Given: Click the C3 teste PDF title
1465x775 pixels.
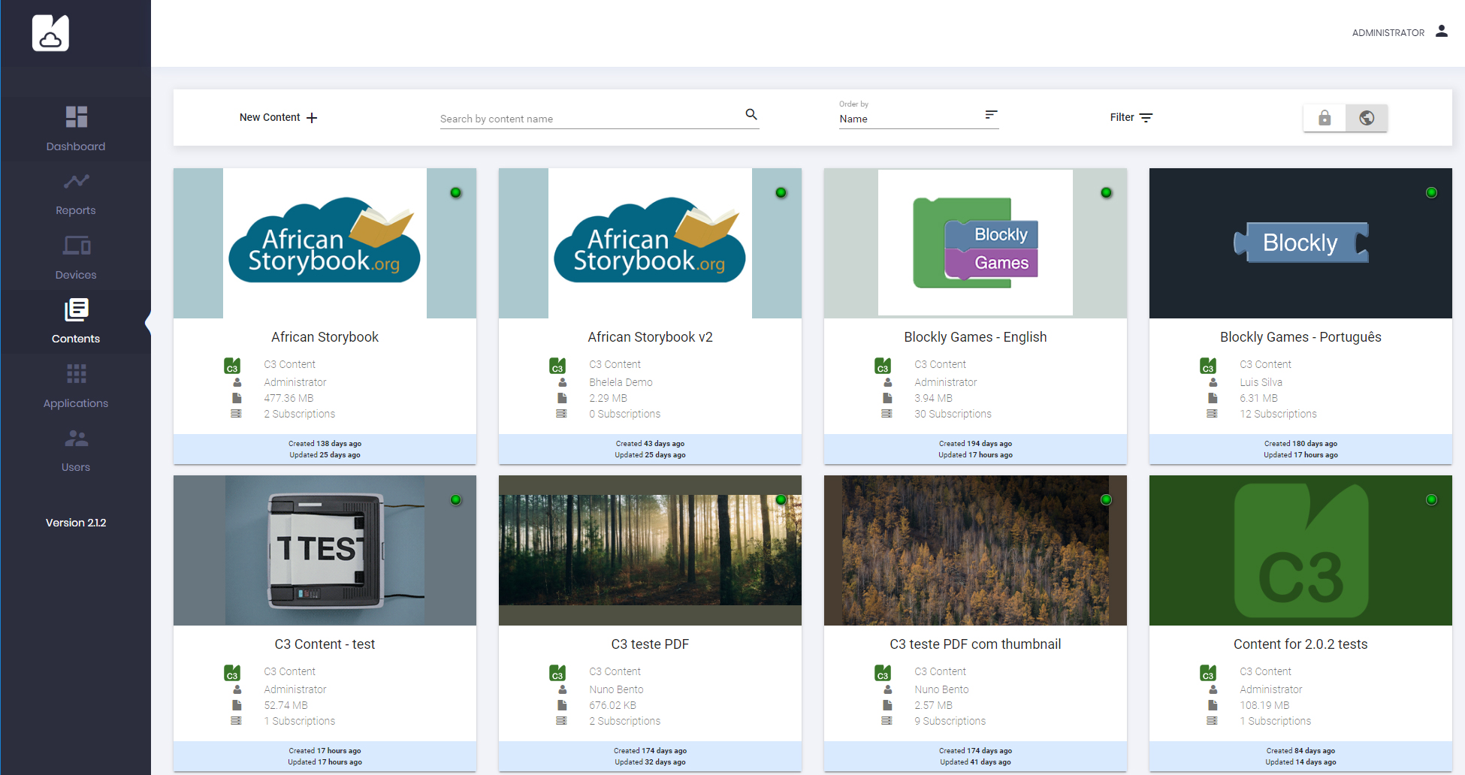Looking at the screenshot, I should [650, 644].
